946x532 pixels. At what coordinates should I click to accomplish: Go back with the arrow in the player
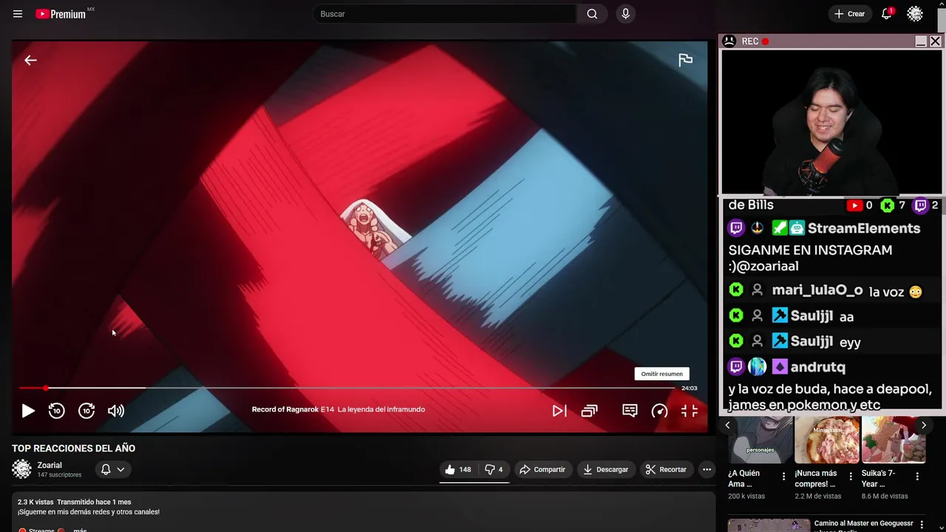coord(30,61)
